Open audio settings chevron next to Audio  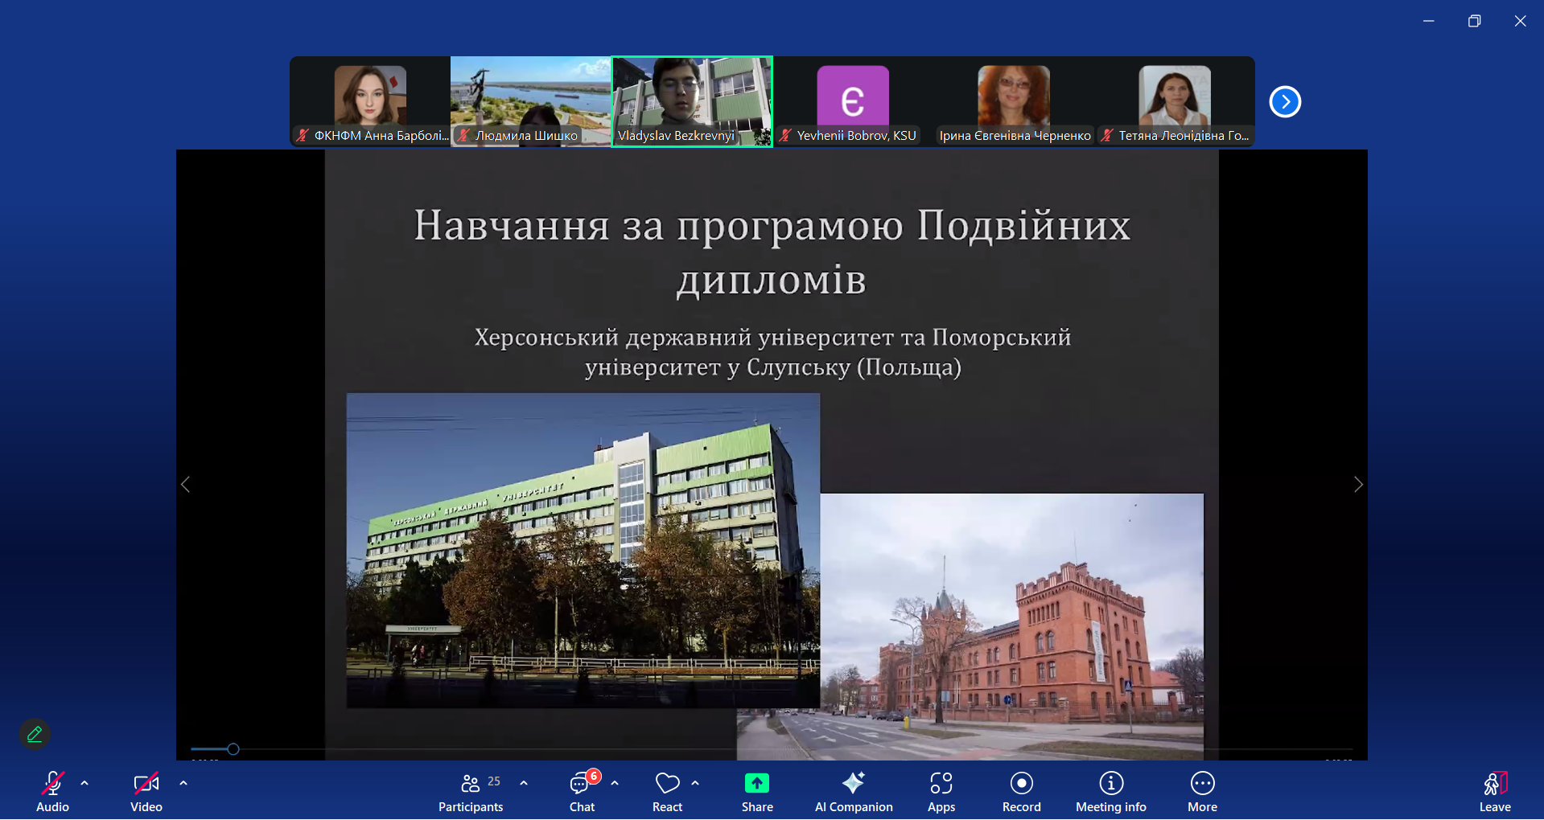point(84,783)
